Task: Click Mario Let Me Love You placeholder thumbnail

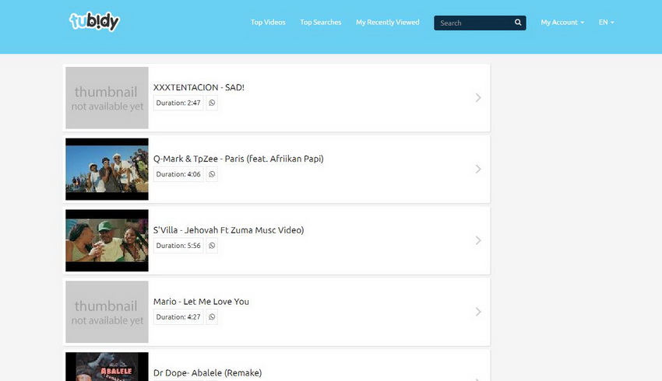Action: [107, 312]
